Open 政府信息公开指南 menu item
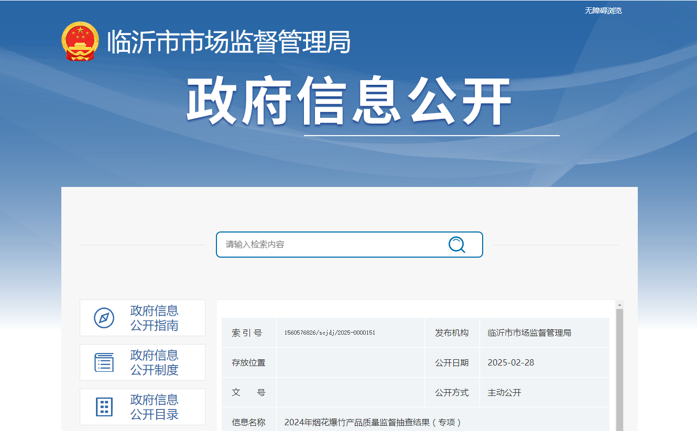The image size is (697, 431). coord(154,318)
